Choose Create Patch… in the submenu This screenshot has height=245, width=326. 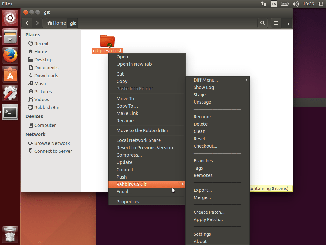pos(217,212)
